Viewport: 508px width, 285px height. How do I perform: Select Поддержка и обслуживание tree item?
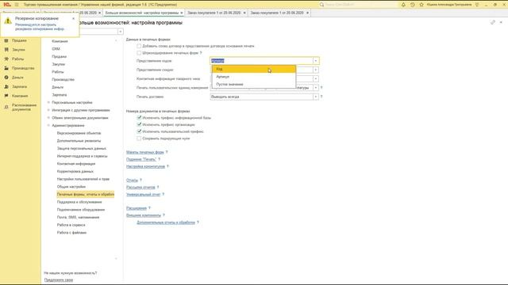[x=79, y=202]
